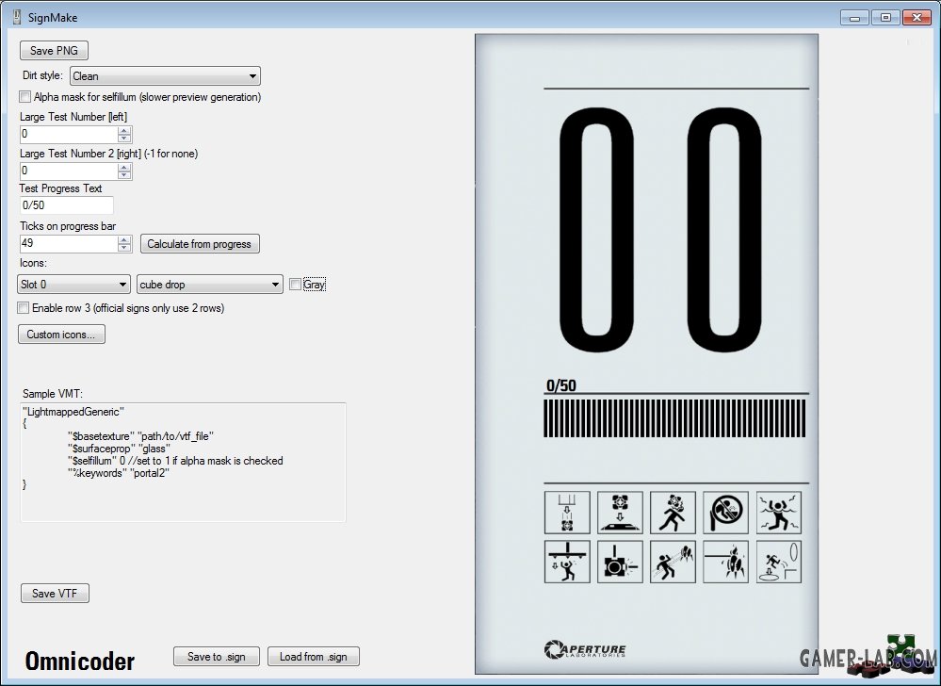Click the turret shooting bullets icon
941x686 pixels.
pos(673,562)
